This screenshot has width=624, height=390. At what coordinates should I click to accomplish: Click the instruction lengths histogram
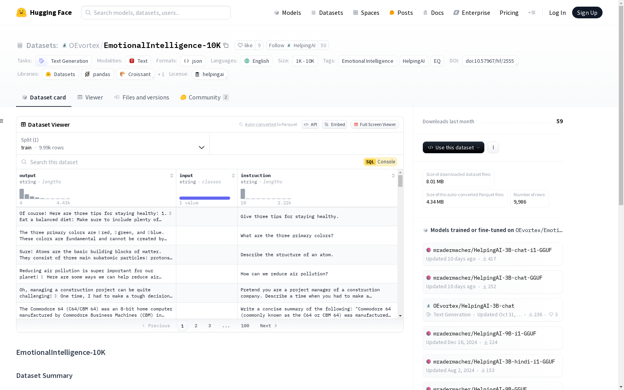pyautogui.click(x=266, y=194)
